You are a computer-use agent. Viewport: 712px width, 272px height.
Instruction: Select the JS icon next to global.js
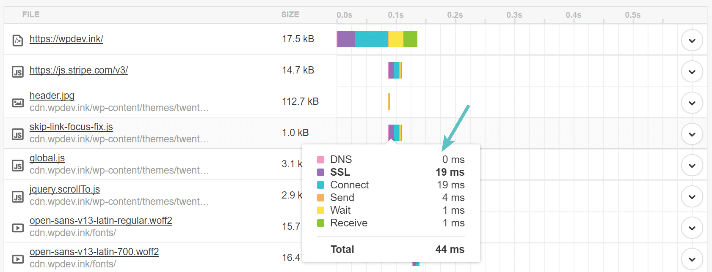point(17,164)
